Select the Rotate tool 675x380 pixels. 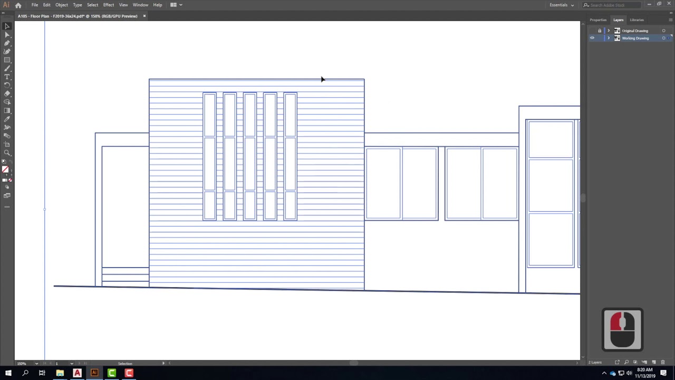click(x=7, y=84)
